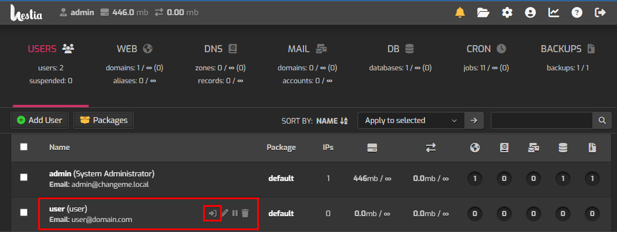Image resolution: width=617 pixels, height=232 pixels.
Task: Open the BACKUPS tab
Action: pos(568,49)
